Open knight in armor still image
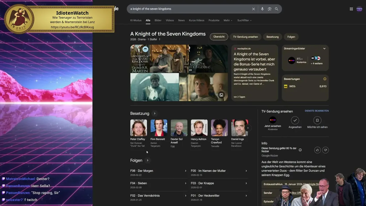The height and width of the screenshot is (206, 366). click(155, 87)
